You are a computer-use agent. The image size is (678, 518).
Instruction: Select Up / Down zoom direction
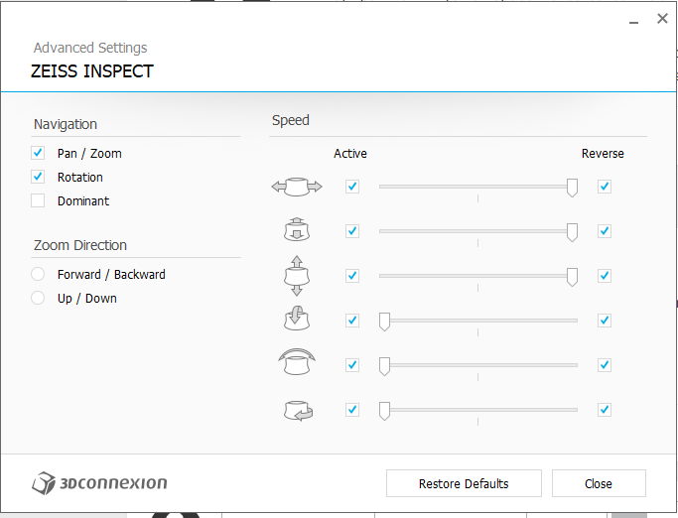[x=38, y=299]
